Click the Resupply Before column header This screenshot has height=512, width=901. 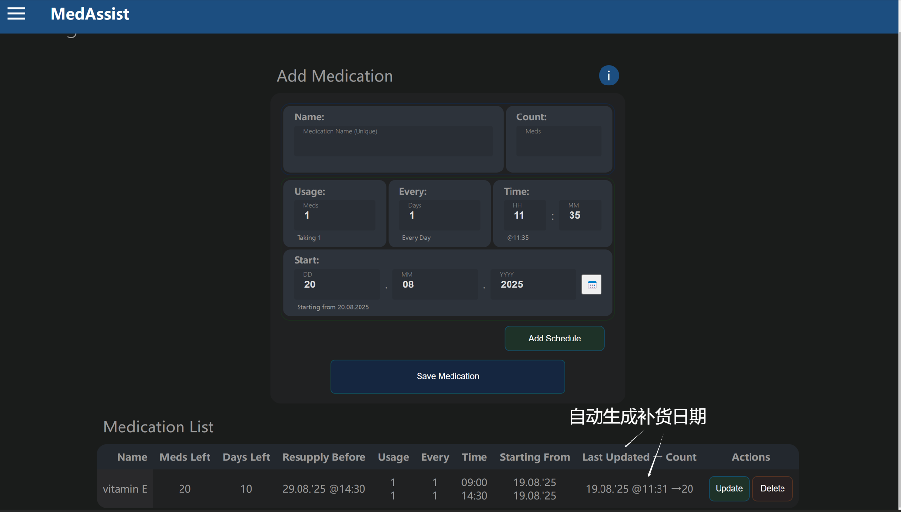(x=324, y=457)
